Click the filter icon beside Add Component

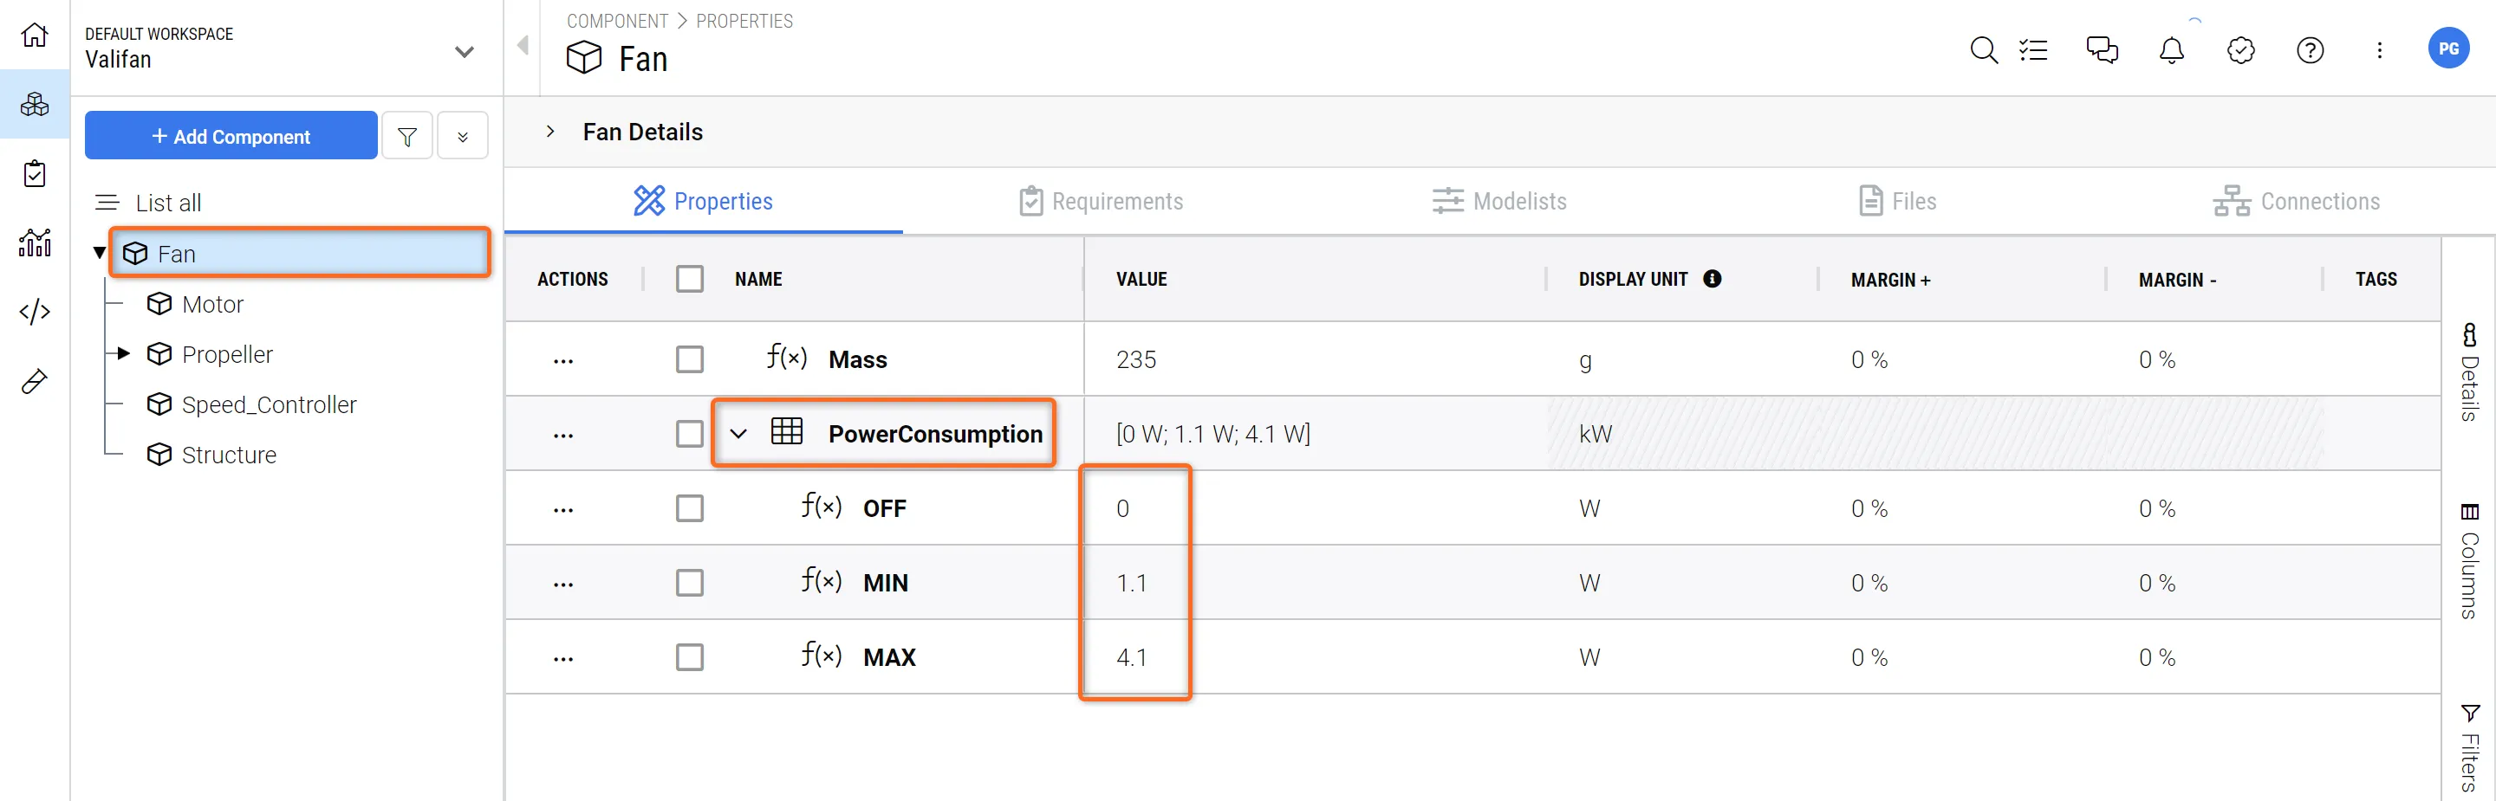pyautogui.click(x=407, y=137)
